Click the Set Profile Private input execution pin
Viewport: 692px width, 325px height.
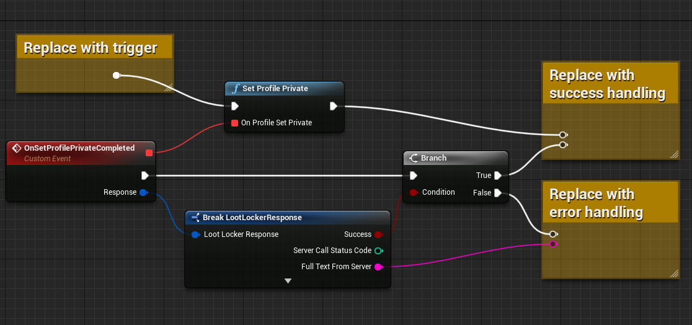pos(235,106)
